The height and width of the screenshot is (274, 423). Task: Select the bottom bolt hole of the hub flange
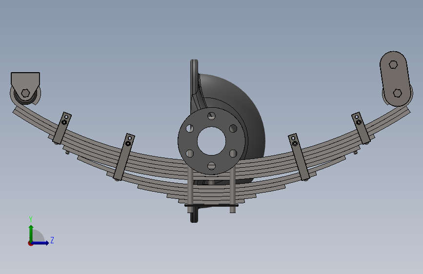(212, 166)
